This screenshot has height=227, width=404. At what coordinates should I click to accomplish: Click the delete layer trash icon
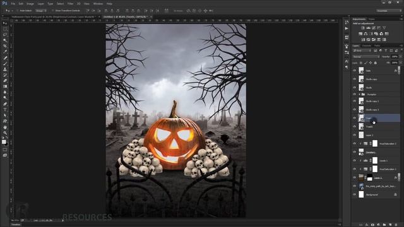click(x=396, y=224)
